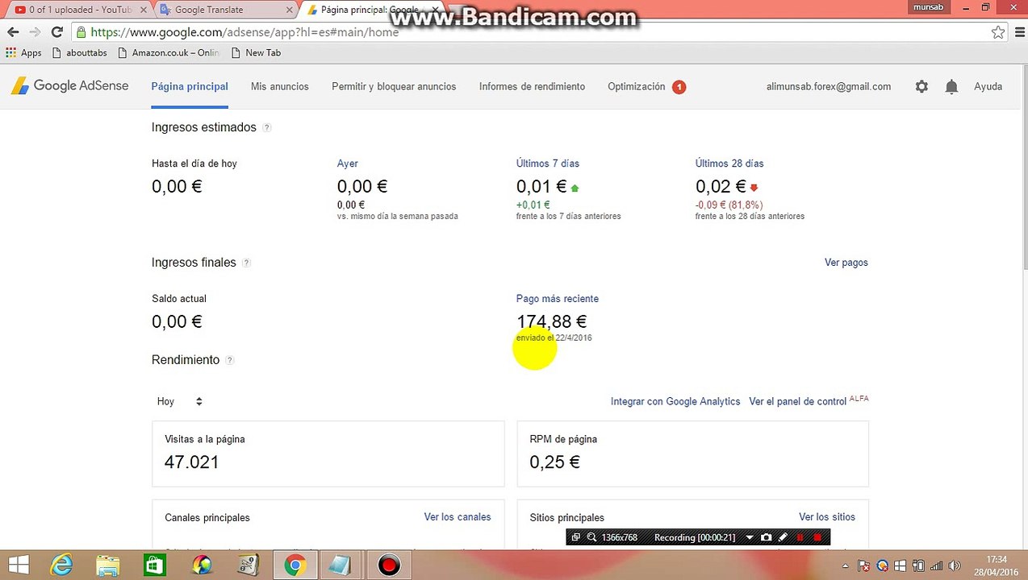Open the Amazon.co.uk bookmark
Image resolution: width=1028 pixels, height=580 pixels.
(168, 52)
